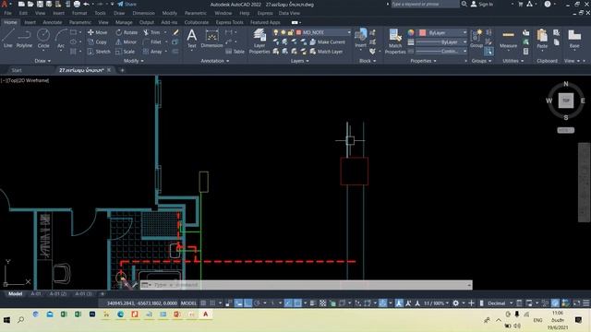This screenshot has width=591, height=332.
Task: Click the Mirror tool
Action: (127, 41)
